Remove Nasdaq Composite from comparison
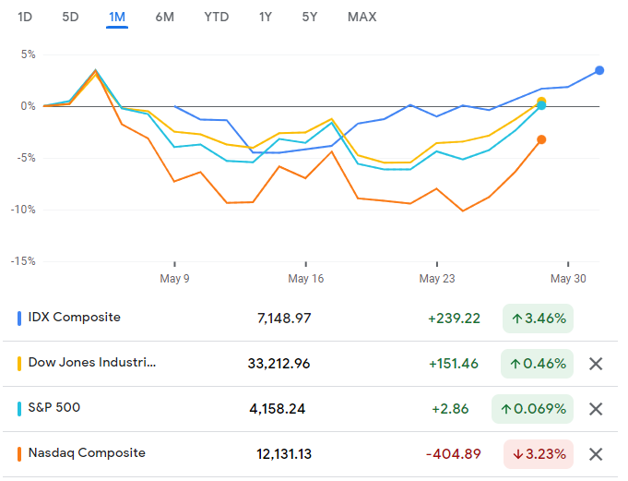 [x=596, y=454]
